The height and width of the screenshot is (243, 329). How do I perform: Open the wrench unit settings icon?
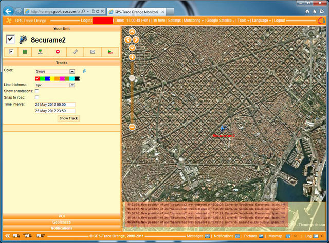(x=75, y=52)
